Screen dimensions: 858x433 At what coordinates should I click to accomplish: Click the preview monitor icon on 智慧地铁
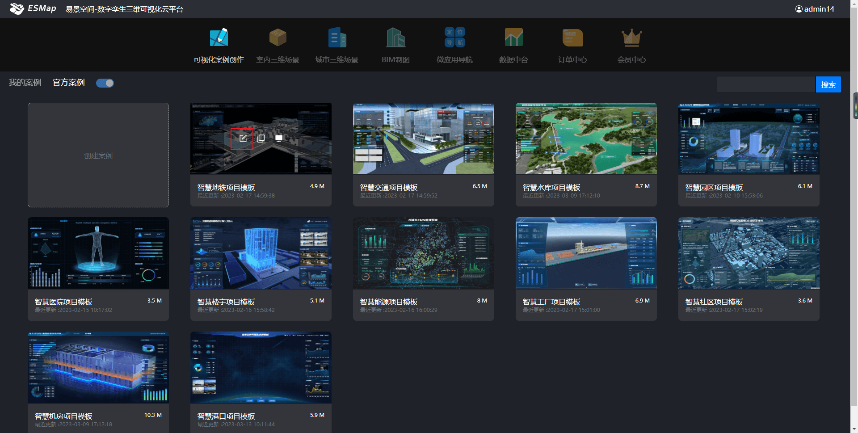point(279,139)
